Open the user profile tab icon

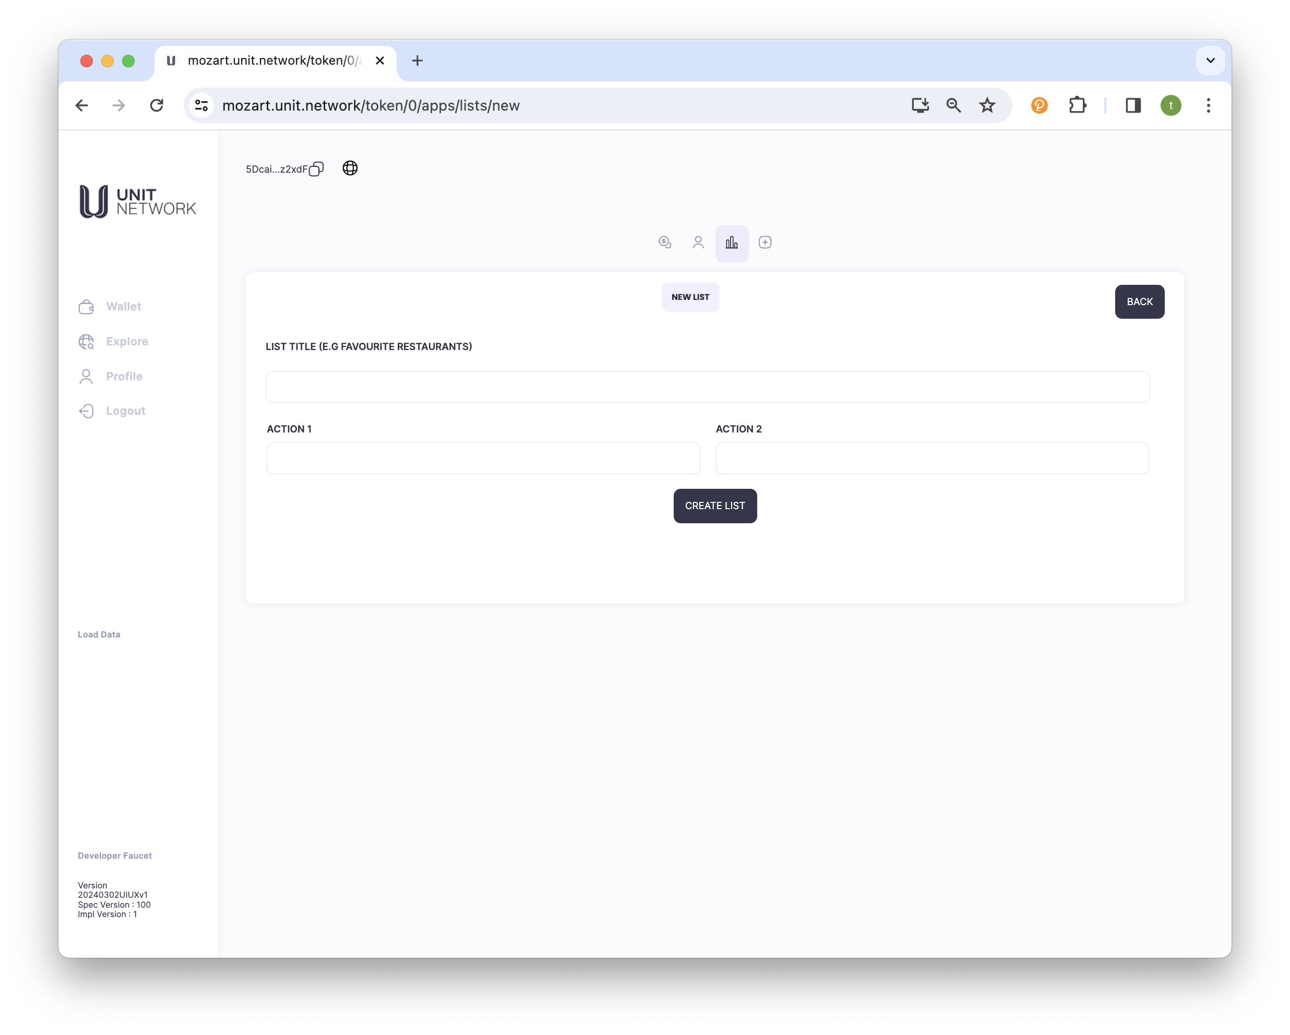698,242
